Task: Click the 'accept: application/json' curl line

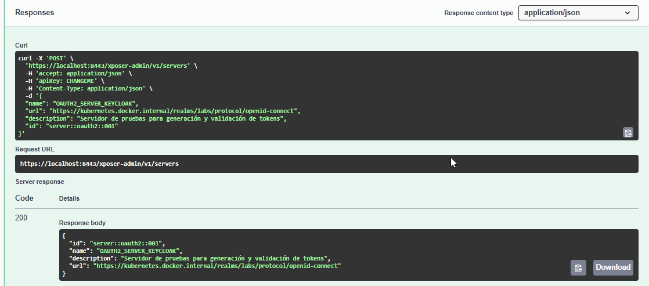Action: pos(78,73)
